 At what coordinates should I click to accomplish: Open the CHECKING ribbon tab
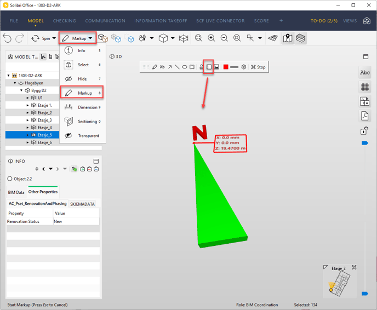(64, 21)
